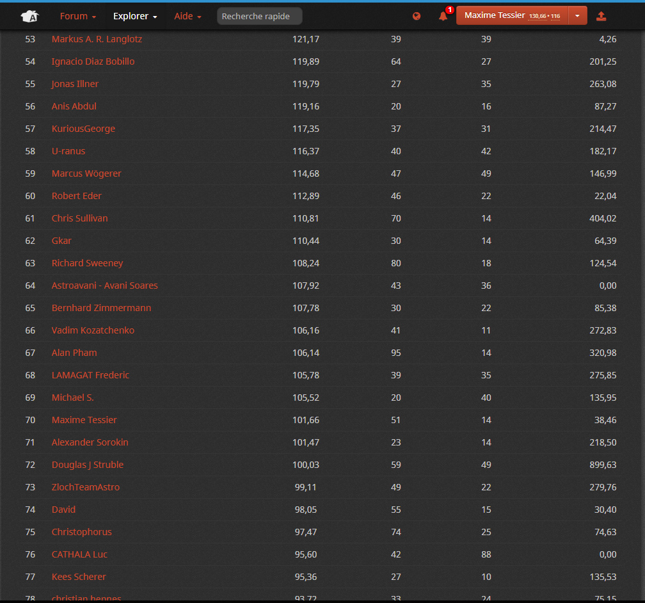
Task: Click the score 121,17 in row 53
Action: (x=306, y=39)
